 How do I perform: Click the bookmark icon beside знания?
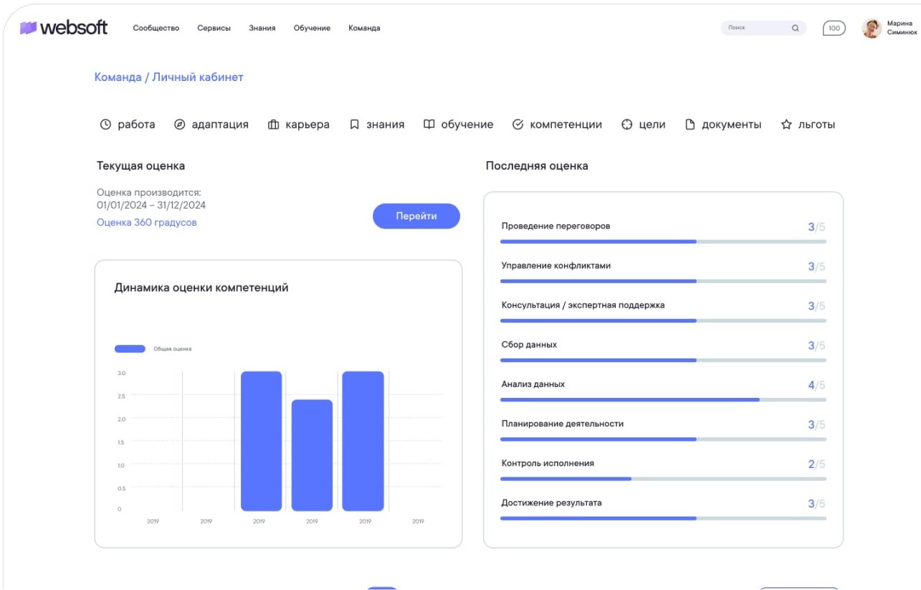[x=354, y=125]
